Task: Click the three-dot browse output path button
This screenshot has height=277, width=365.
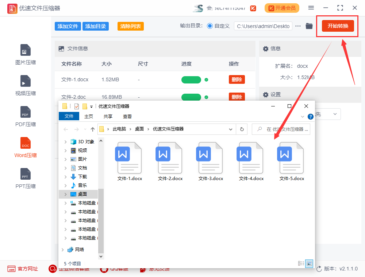Action: click(x=298, y=26)
